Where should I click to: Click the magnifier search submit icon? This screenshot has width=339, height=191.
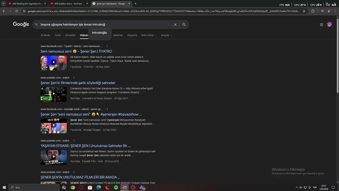[x=184, y=24]
